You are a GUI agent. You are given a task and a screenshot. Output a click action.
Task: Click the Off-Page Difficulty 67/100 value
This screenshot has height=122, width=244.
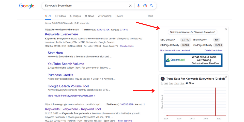click(186, 45)
